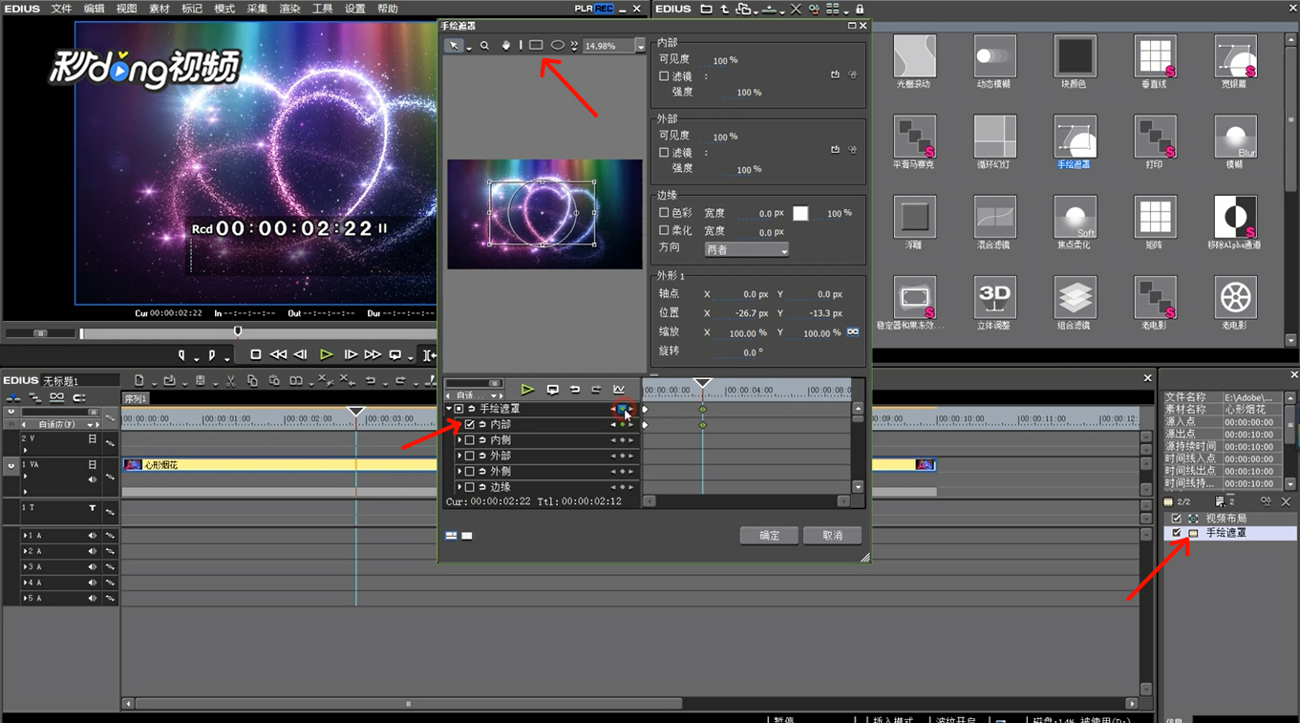Step to next frame in preview player
Viewport: 1300px width, 723px height.
tap(351, 354)
